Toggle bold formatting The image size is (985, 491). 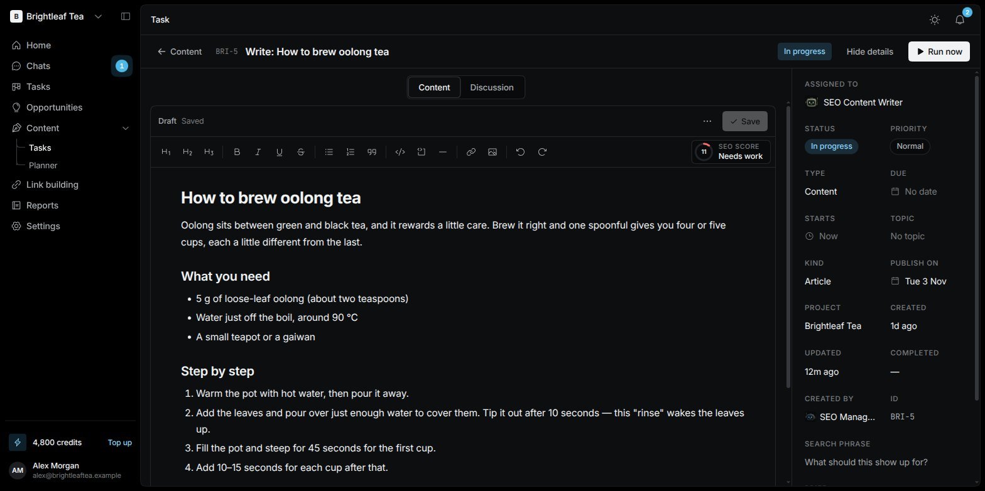(x=237, y=152)
